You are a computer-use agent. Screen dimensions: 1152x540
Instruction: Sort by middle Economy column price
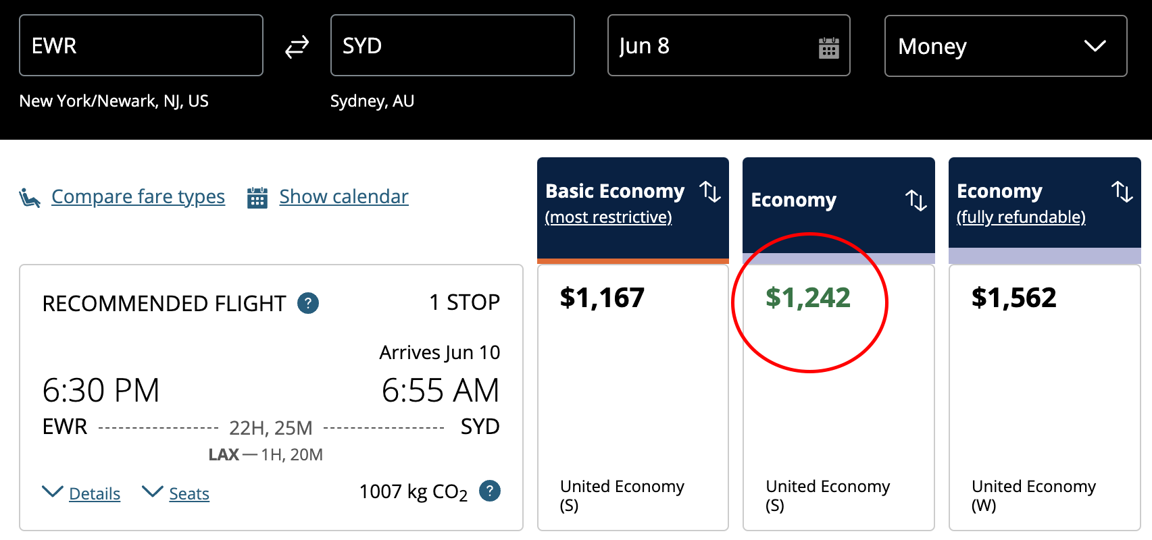pos(916,200)
